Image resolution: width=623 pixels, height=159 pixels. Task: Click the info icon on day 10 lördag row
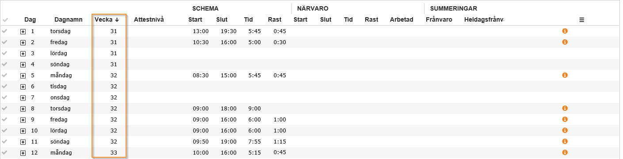(x=565, y=130)
